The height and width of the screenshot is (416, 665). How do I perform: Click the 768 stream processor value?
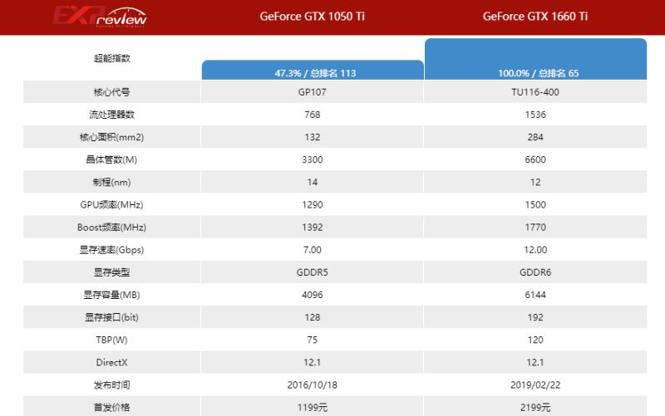point(313,115)
